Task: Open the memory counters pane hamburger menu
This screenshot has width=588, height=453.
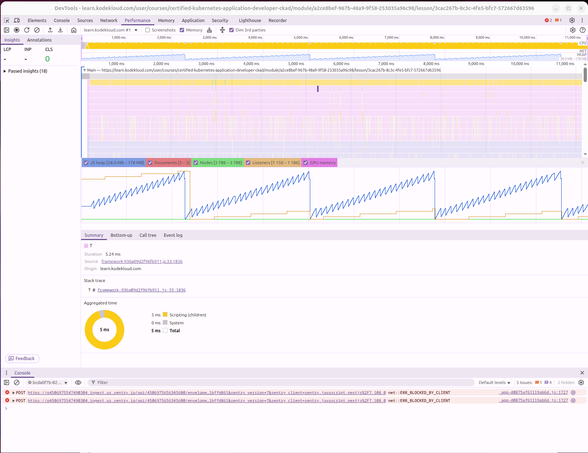Action: point(583,163)
